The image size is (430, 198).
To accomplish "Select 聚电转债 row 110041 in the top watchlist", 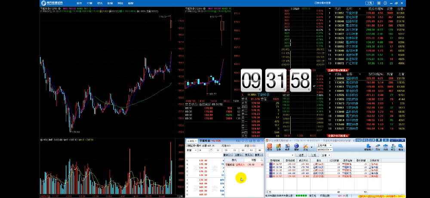I will tap(366, 17).
